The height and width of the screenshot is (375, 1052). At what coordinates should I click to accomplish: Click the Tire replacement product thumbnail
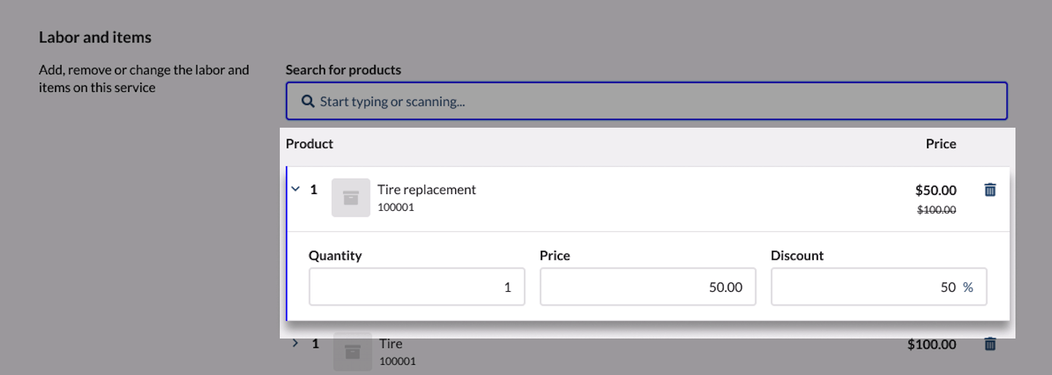coord(351,198)
